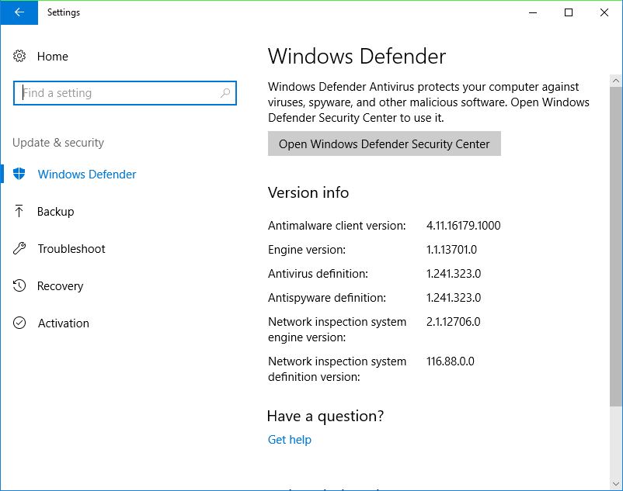Open the Activation section
The width and height of the screenshot is (623, 491).
(x=64, y=323)
